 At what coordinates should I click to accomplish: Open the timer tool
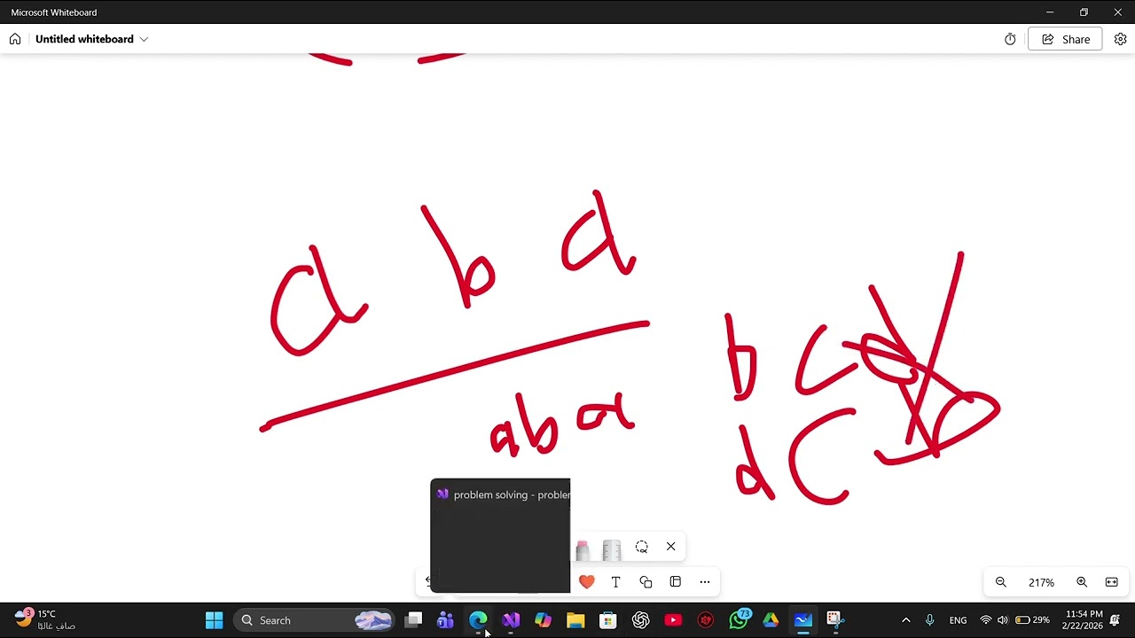1010,39
